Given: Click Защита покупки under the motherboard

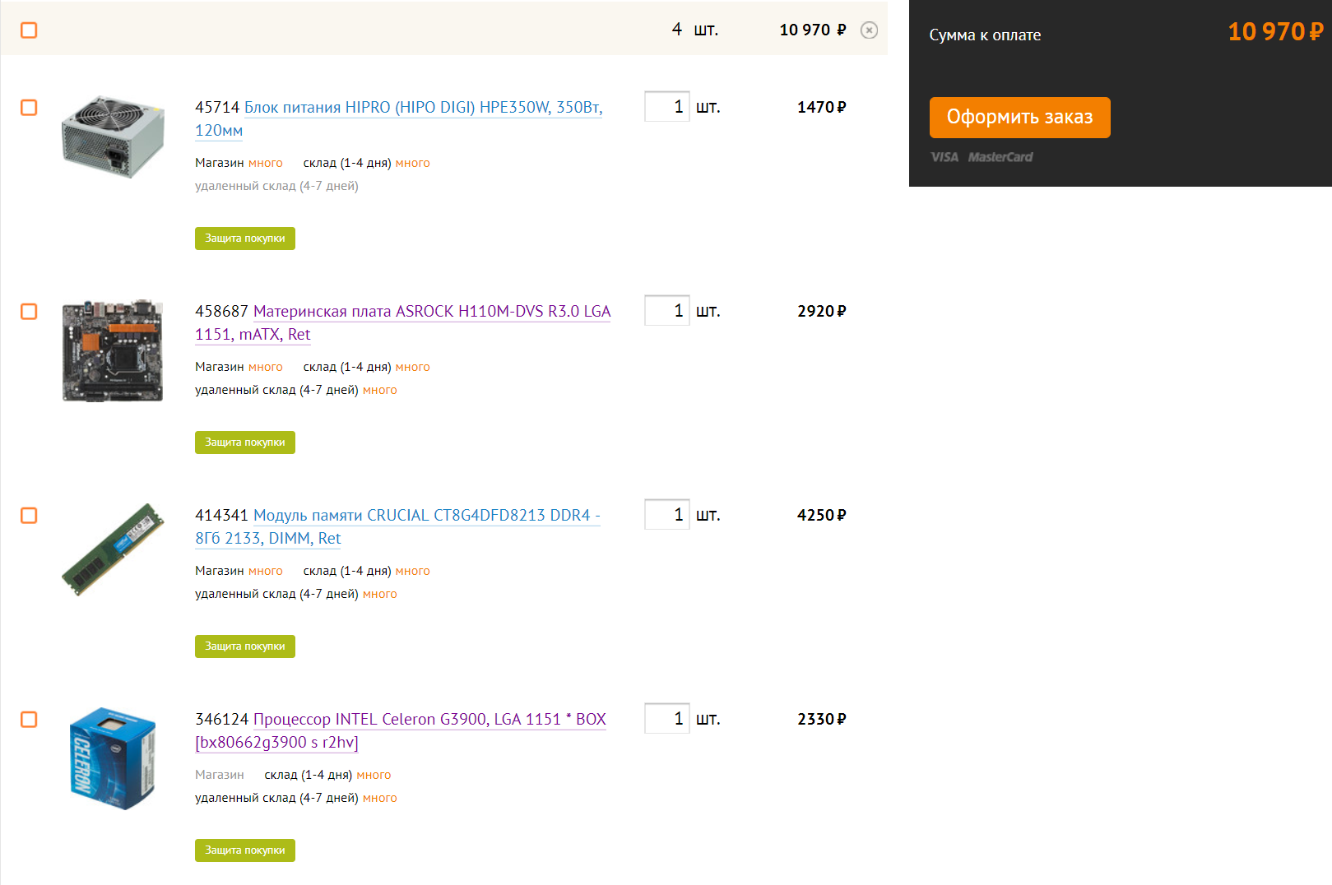Looking at the screenshot, I should [244, 442].
